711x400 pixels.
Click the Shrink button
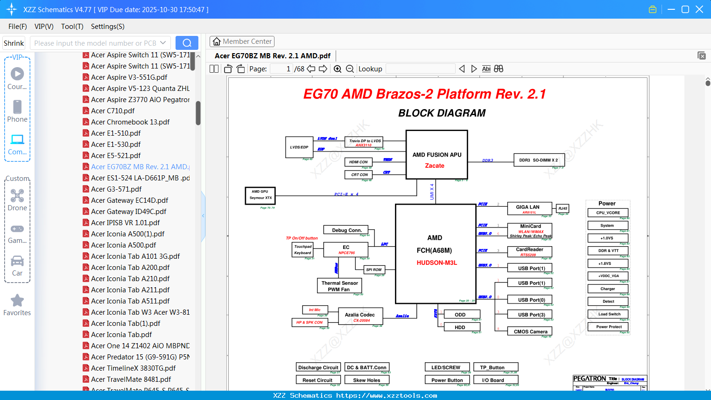14,43
